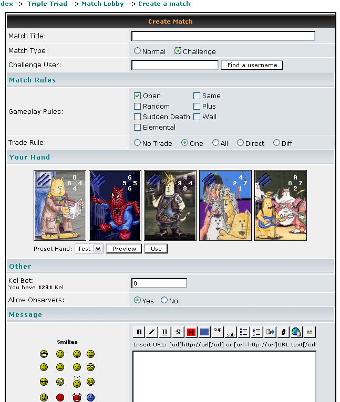Select the crowd of cats card
340x402 pixels.
pyautogui.click(x=225, y=205)
